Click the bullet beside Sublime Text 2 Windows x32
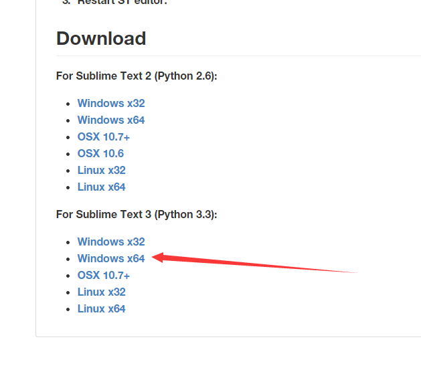 [x=68, y=104]
